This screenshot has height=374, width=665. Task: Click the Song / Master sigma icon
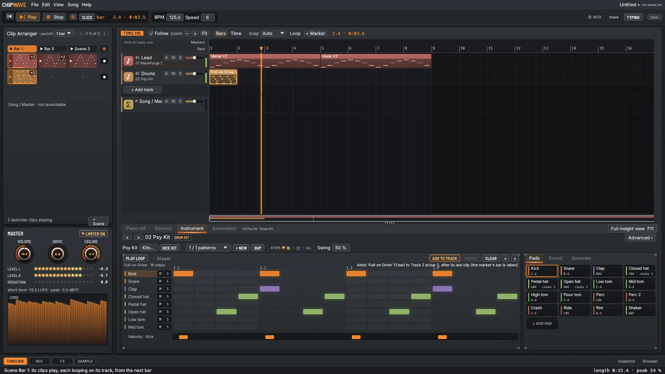[128, 105]
